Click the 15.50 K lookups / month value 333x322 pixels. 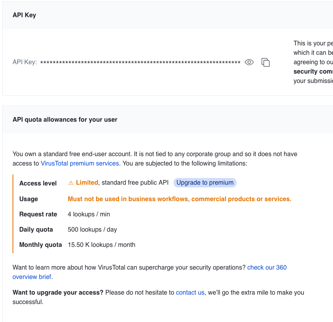[101, 245]
